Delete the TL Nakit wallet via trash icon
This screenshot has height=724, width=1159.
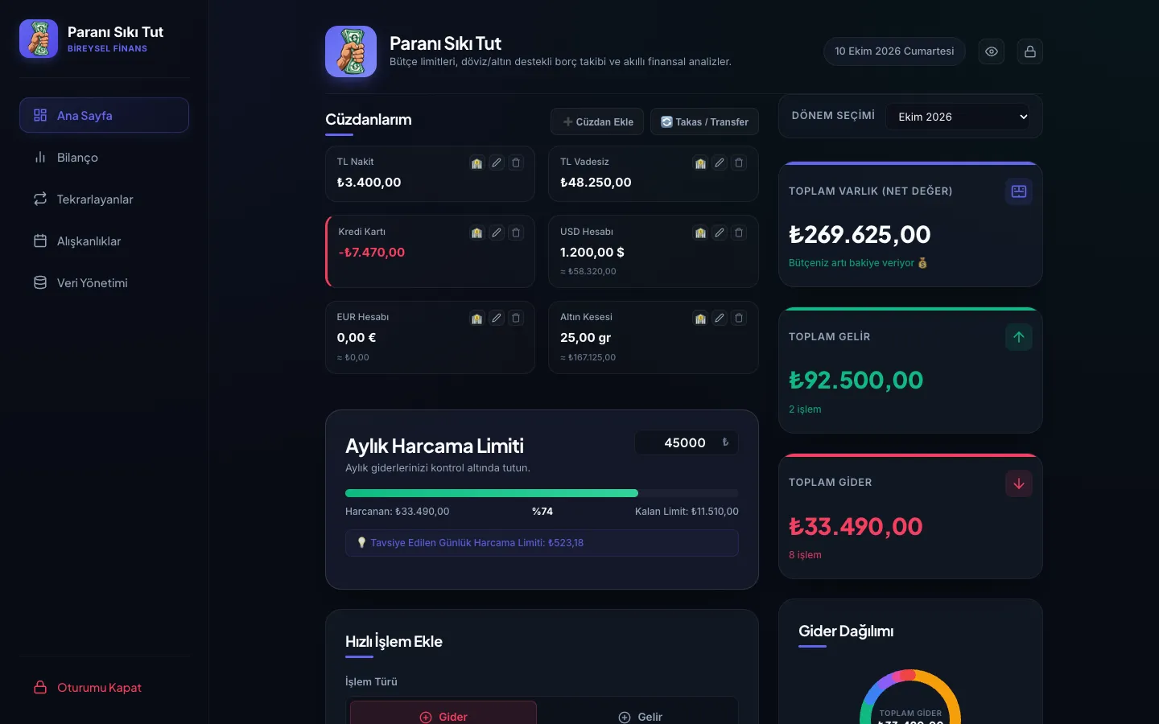click(x=516, y=163)
